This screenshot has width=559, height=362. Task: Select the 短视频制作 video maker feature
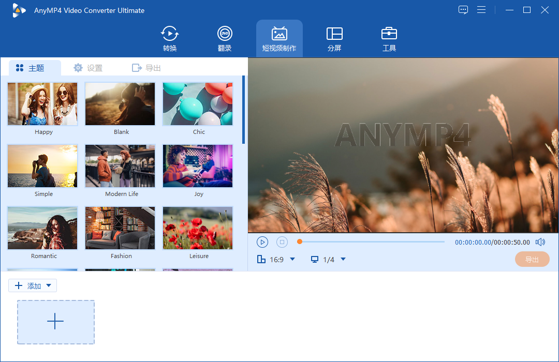(279, 38)
